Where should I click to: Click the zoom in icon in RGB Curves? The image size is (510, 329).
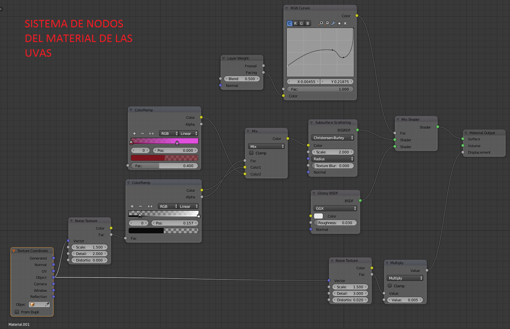pyautogui.click(x=321, y=23)
